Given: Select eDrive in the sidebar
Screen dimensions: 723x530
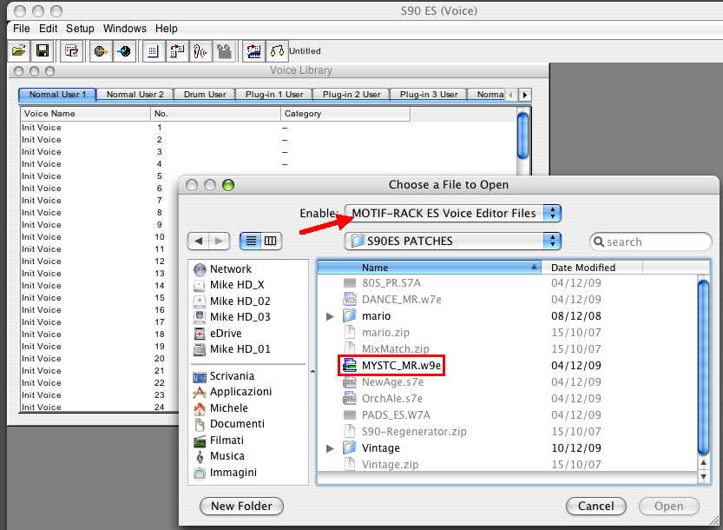Looking at the screenshot, I should tap(218, 333).
